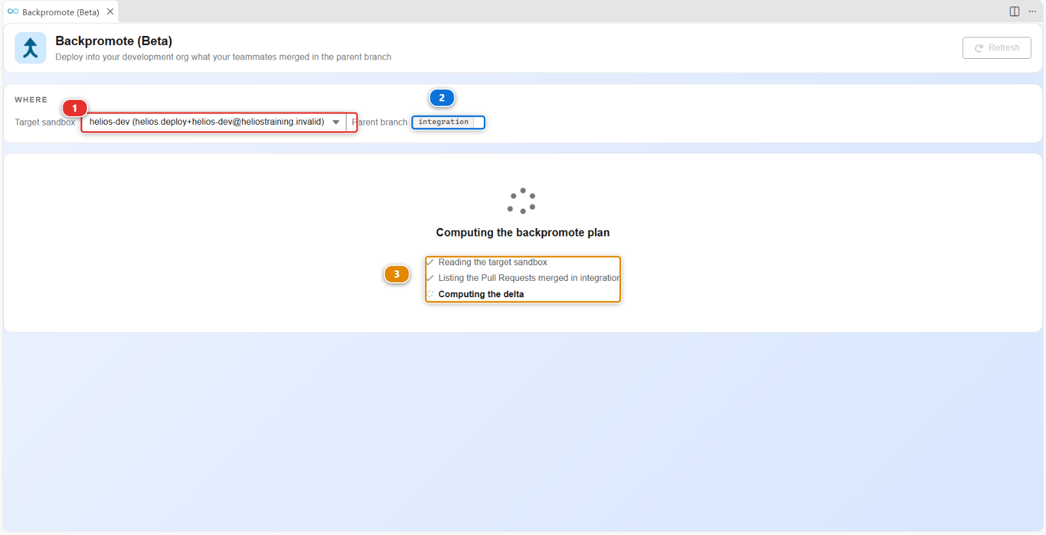Click the 'Computing the delta' step
This screenshot has height=535, width=1046.
(x=481, y=294)
